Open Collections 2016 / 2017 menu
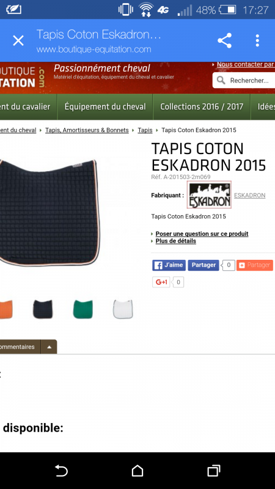The width and height of the screenshot is (275, 489). pyautogui.click(x=202, y=106)
